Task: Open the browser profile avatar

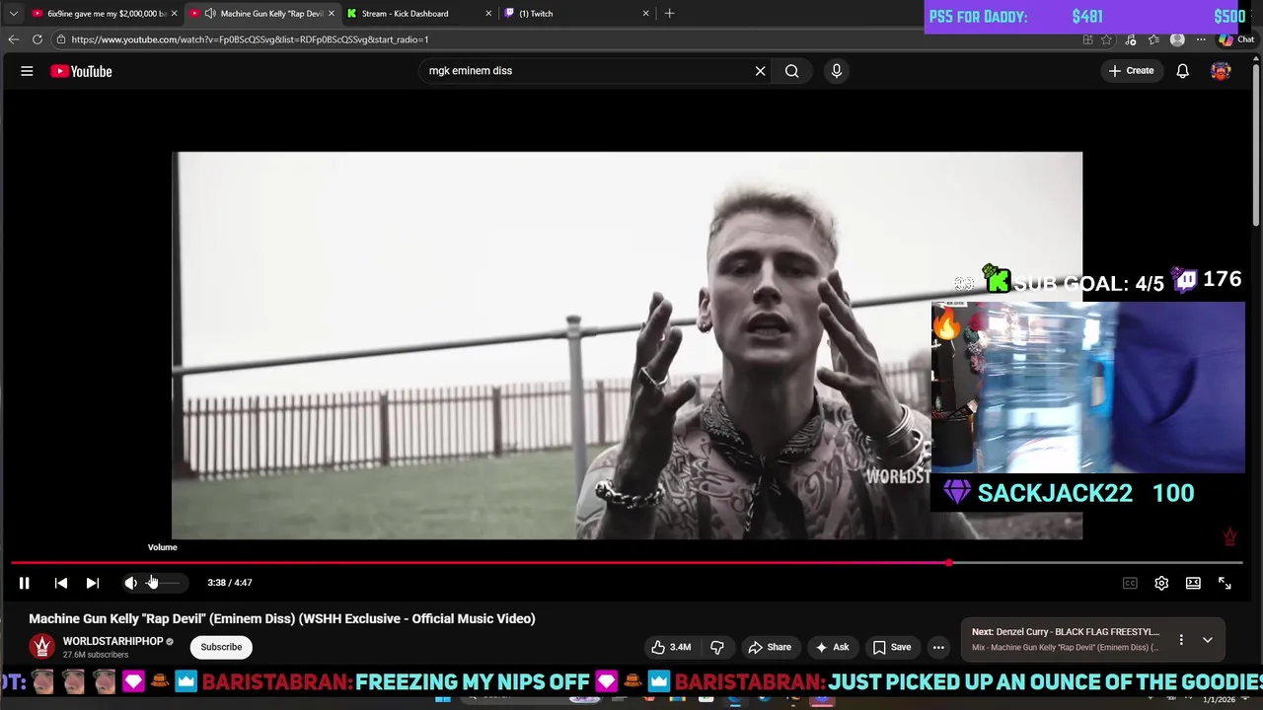Action: (x=1177, y=39)
